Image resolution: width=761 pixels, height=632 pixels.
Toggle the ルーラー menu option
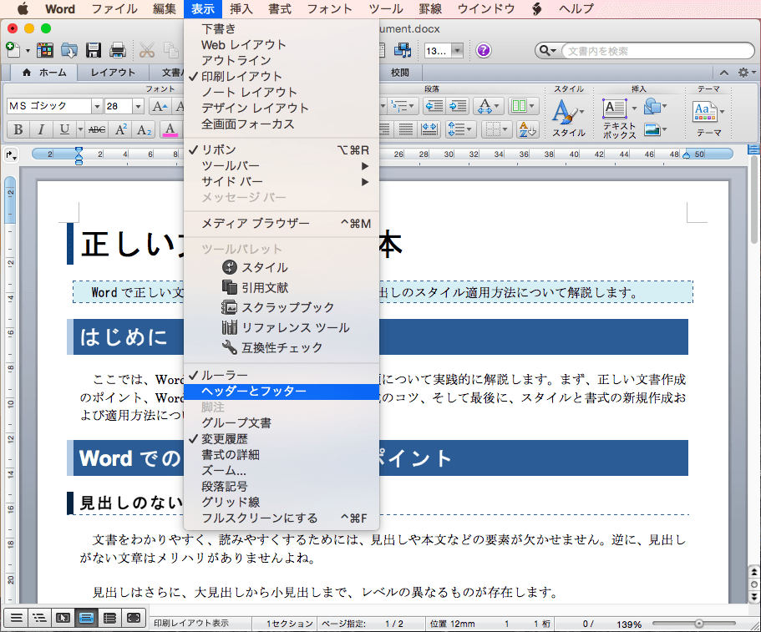point(282,375)
